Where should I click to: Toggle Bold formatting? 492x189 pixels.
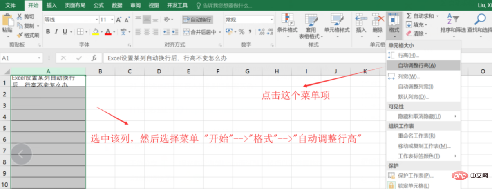(48, 31)
